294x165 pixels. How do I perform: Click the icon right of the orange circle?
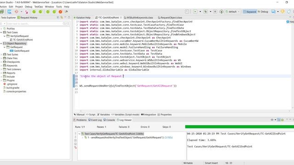[66, 11]
